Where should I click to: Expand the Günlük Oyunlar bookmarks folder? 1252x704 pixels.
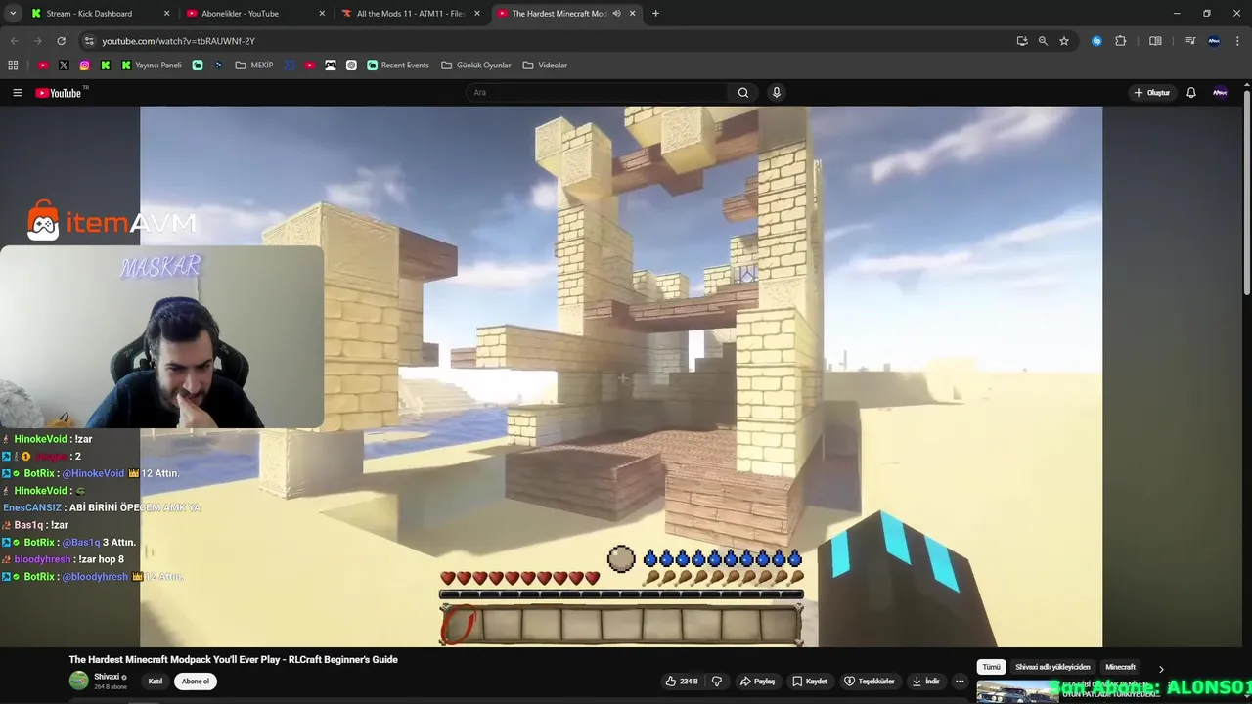[476, 66]
